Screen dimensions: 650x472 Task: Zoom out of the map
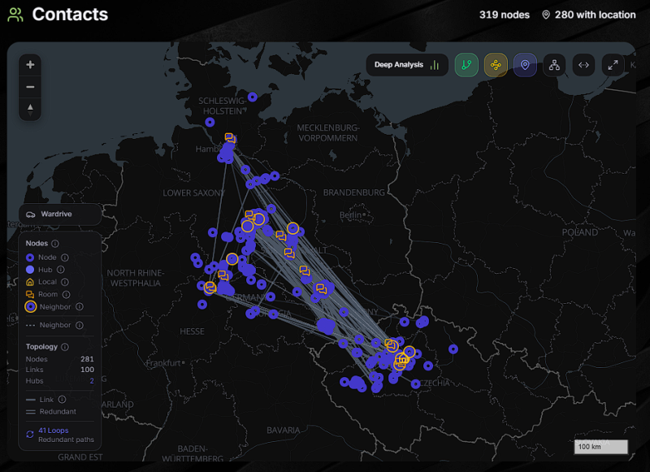click(x=30, y=87)
